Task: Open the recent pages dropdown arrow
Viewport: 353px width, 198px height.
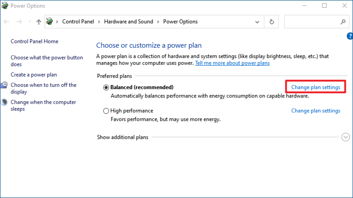Action: click(29, 22)
